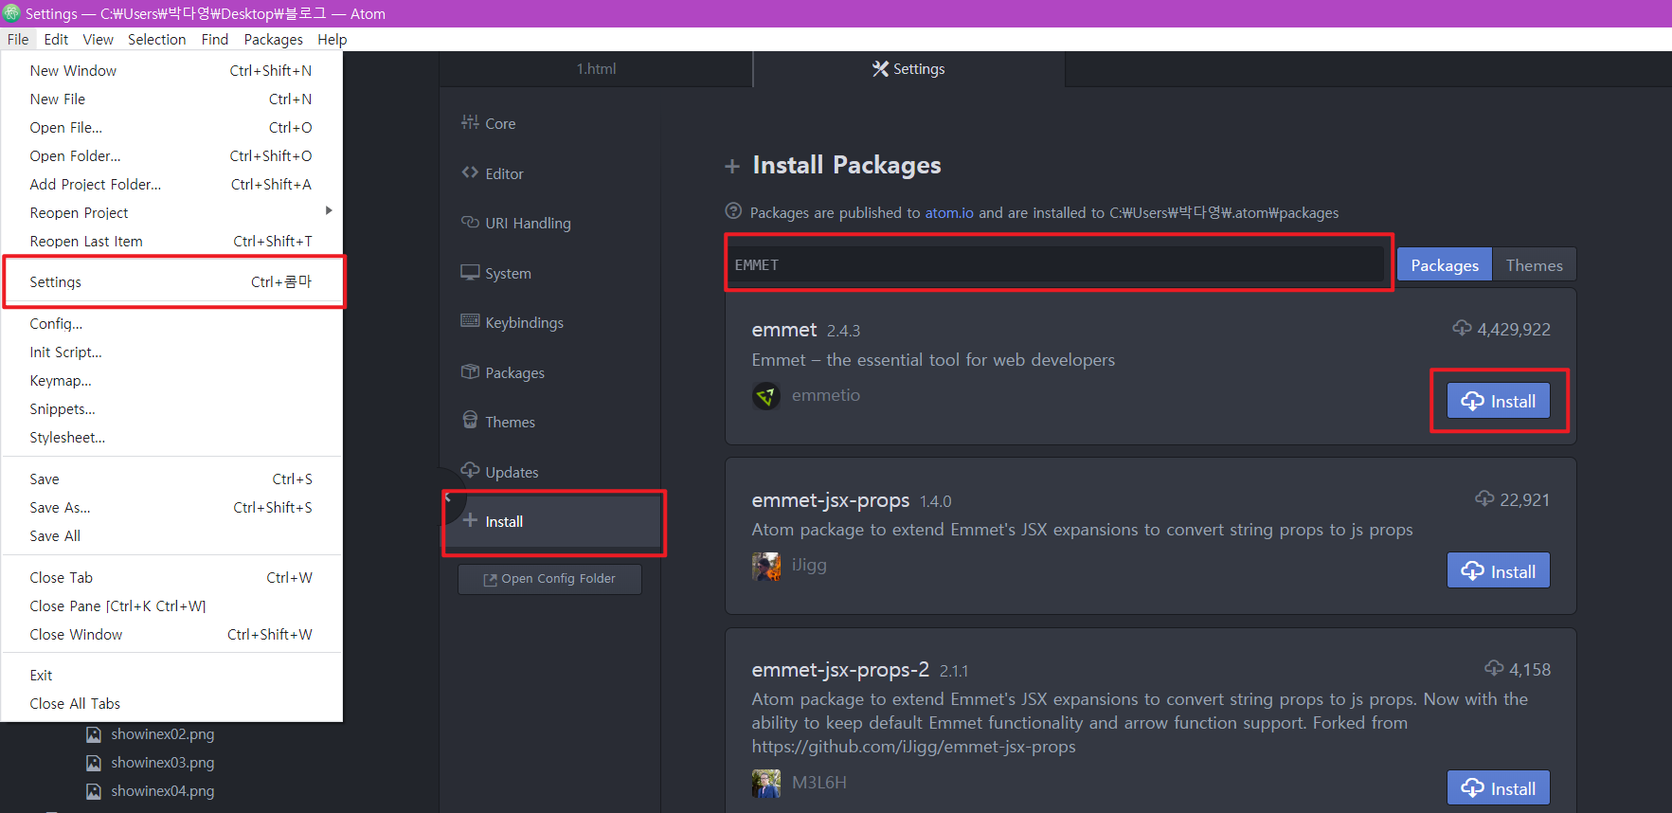1672x813 pixels.
Task: Open Stylesheet... from File menu
Action: pyautogui.click(x=171, y=437)
